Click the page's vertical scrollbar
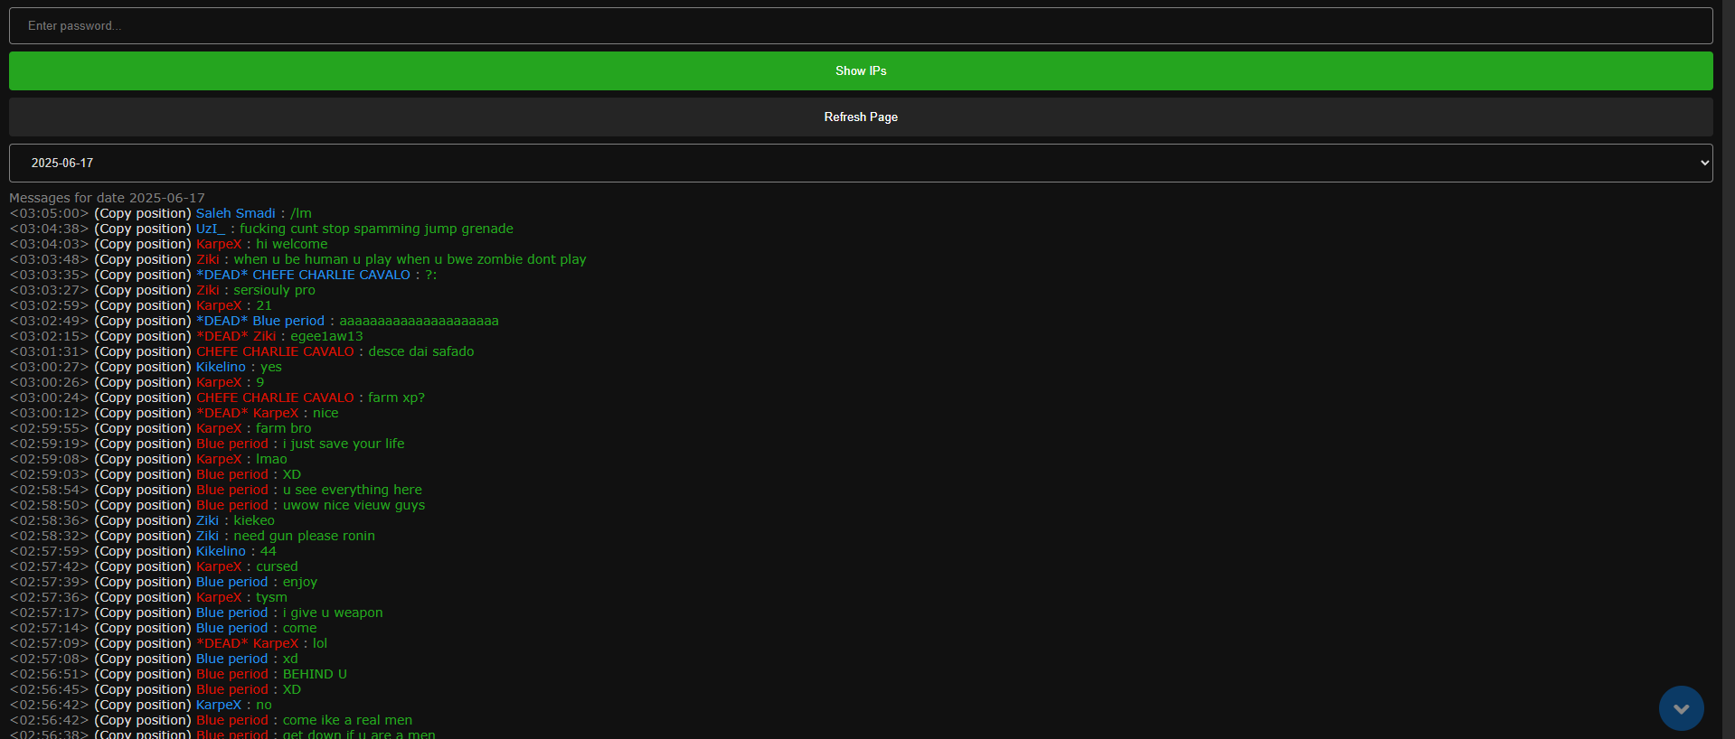This screenshot has height=739, width=1735. coord(1728,361)
